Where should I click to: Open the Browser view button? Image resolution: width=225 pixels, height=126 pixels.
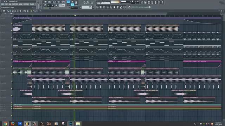pos(111,7)
